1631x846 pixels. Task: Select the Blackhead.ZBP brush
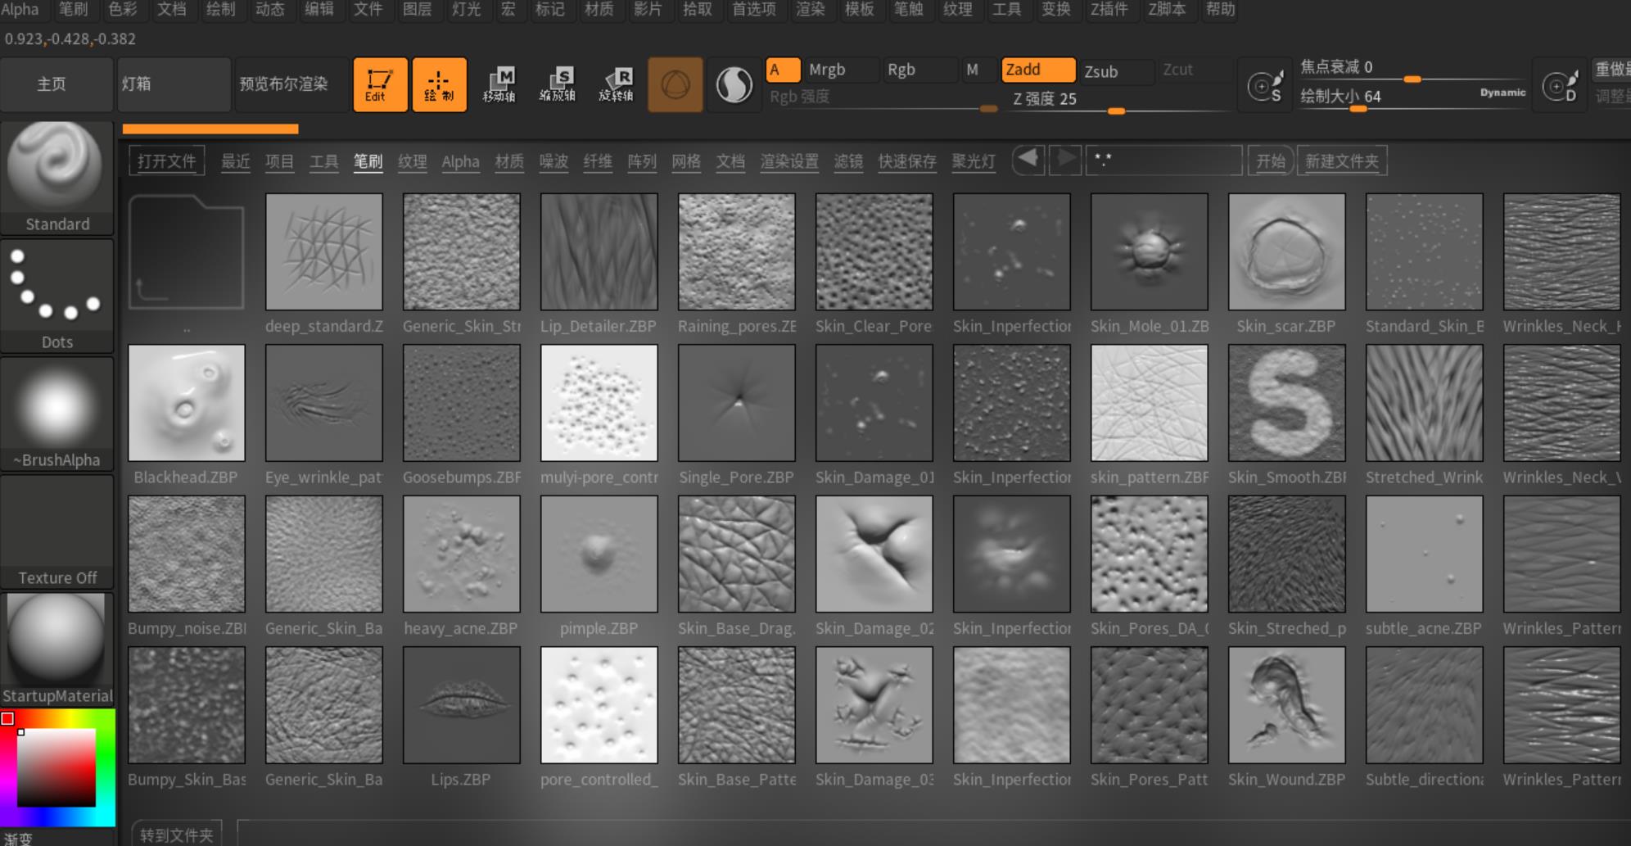pos(187,403)
